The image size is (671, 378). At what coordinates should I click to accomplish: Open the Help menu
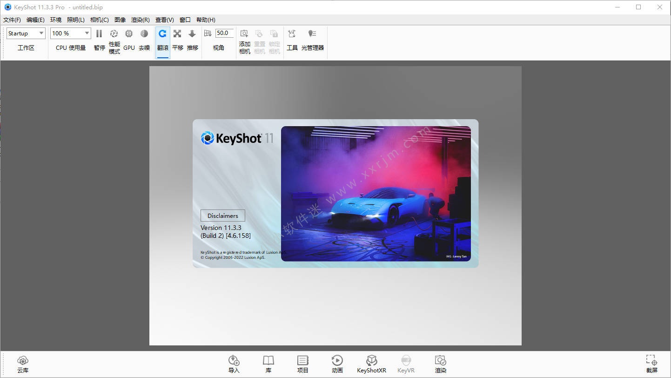click(x=206, y=20)
